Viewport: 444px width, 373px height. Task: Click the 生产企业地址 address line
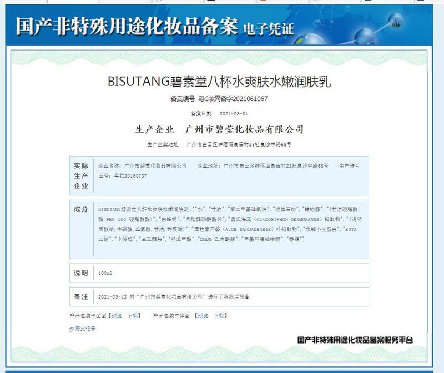tap(219, 144)
